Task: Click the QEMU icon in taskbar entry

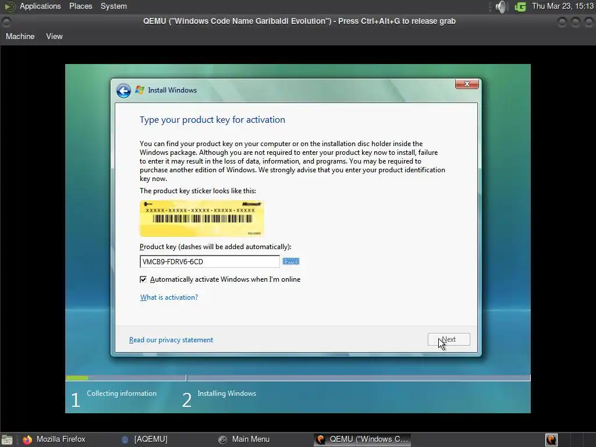Action: (x=321, y=439)
